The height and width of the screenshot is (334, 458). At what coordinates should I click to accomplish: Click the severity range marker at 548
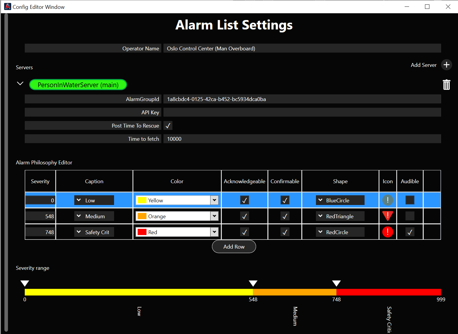coord(253,283)
